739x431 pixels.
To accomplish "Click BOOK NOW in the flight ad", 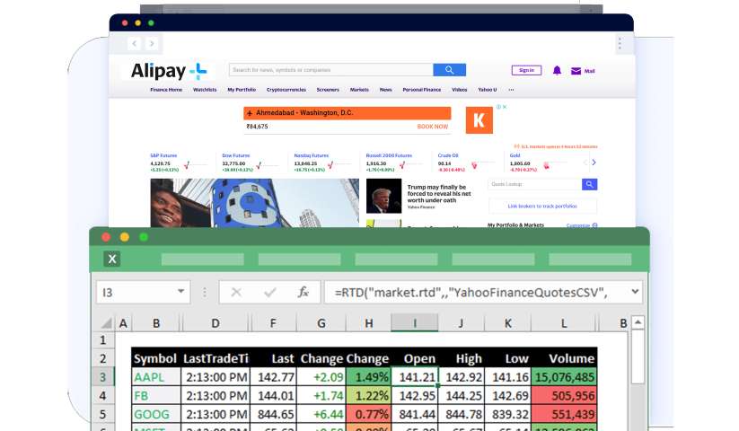I will point(433,127).
